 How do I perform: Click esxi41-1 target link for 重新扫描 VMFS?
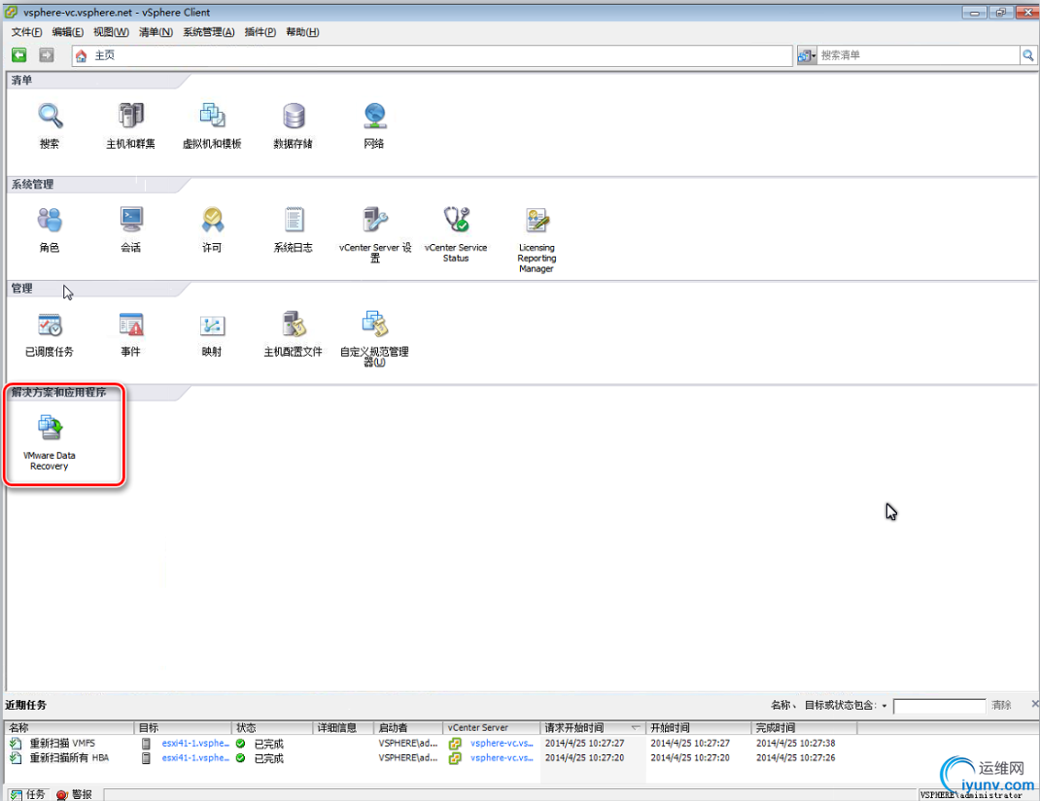coord(195,744)
